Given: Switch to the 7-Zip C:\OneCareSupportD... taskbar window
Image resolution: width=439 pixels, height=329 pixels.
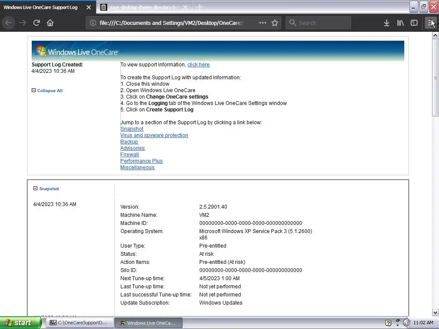Looking at the screenshot, I should click(x=79, y=323).
